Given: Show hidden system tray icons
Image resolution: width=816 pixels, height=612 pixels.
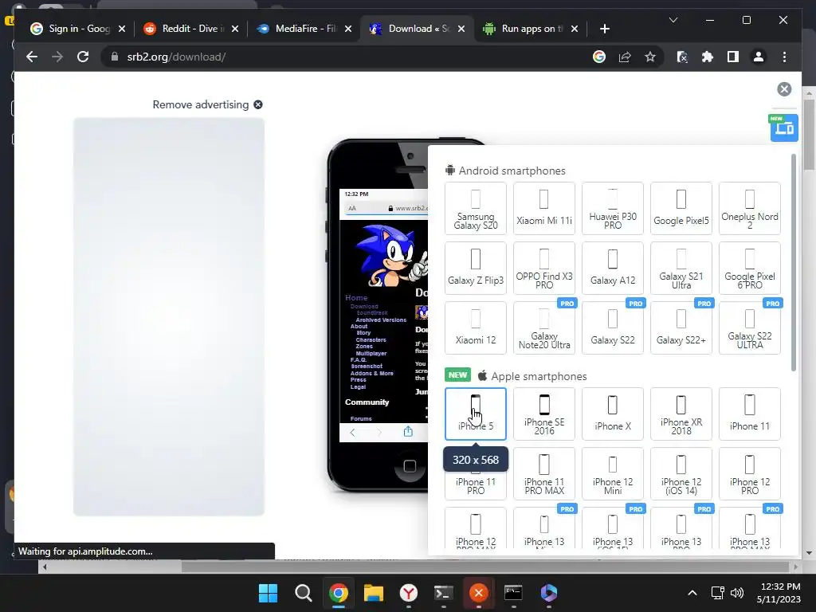Looking at the screenshot, I should [x=692, y=593].
